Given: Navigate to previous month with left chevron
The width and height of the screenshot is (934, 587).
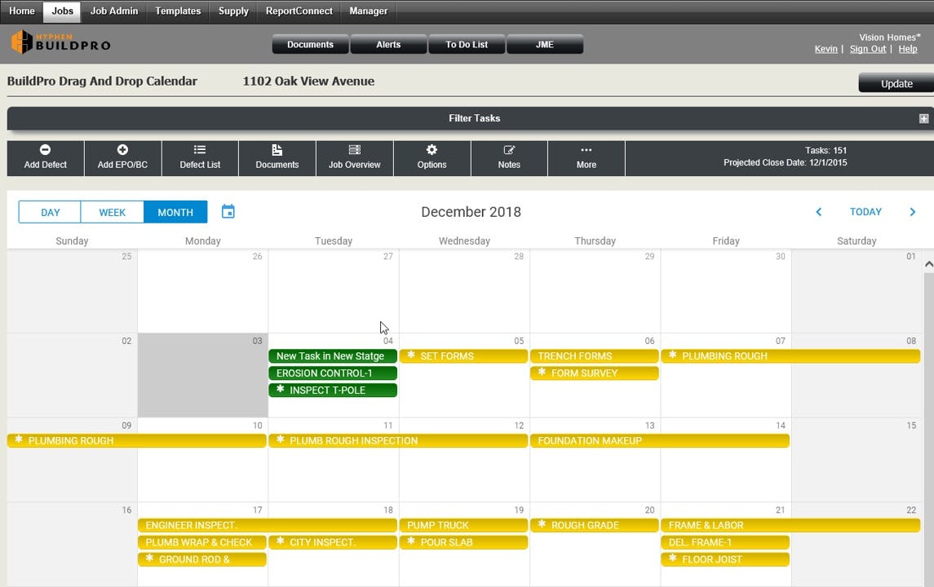Looking at the screenshot, I should click(x=818, y=211).
